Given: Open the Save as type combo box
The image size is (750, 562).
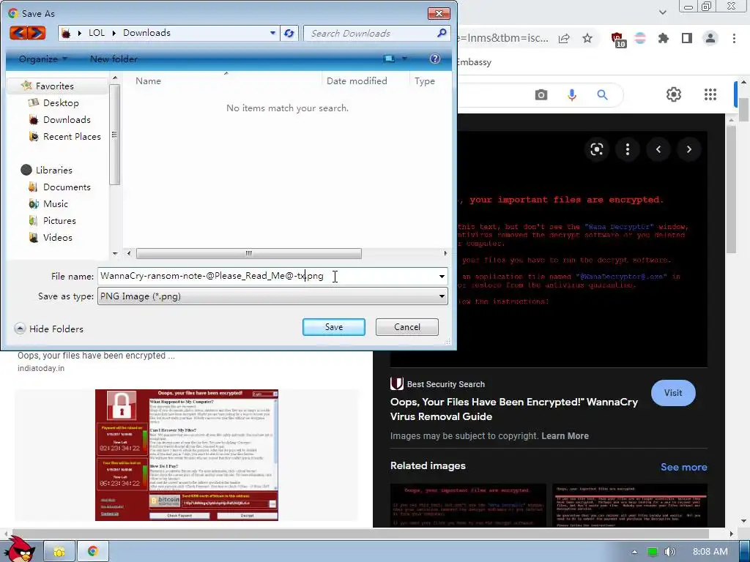Looking at the screenshot, I should pos(272,296).
